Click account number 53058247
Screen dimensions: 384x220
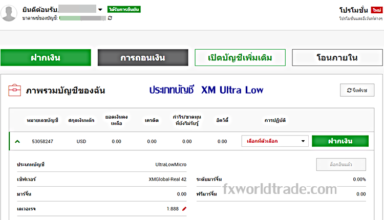(42, 141)
